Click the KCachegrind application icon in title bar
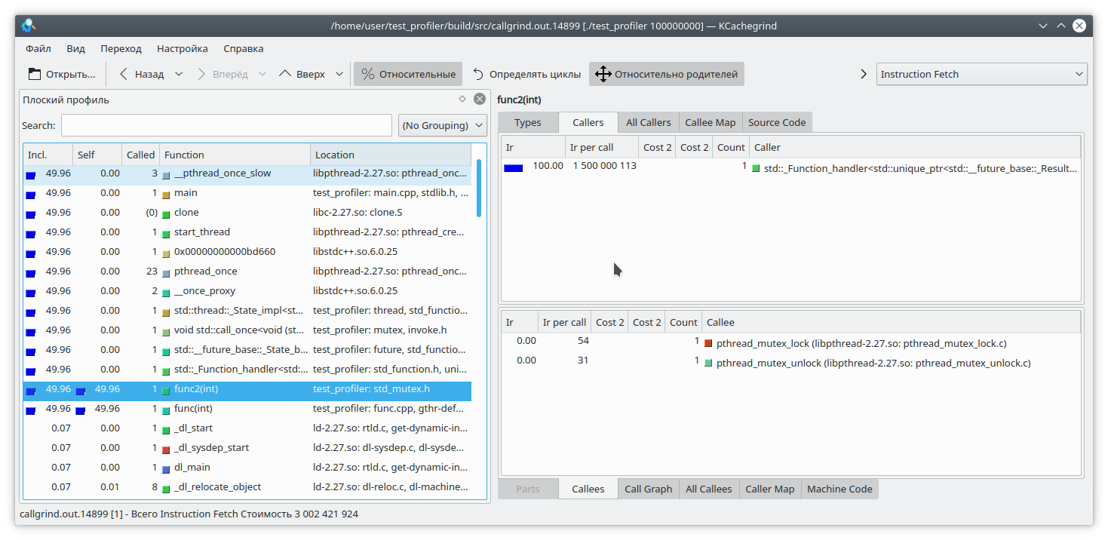 click(29, 26)
